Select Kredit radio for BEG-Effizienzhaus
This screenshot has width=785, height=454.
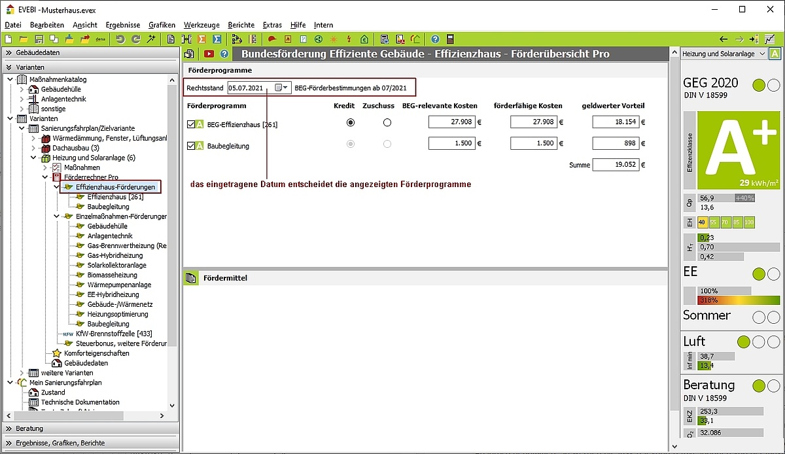(351, 122)
